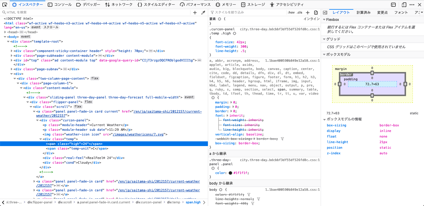Toggle the スクロール scroll badge
Screen dimensions: 424x206
(x=51, y=27)
